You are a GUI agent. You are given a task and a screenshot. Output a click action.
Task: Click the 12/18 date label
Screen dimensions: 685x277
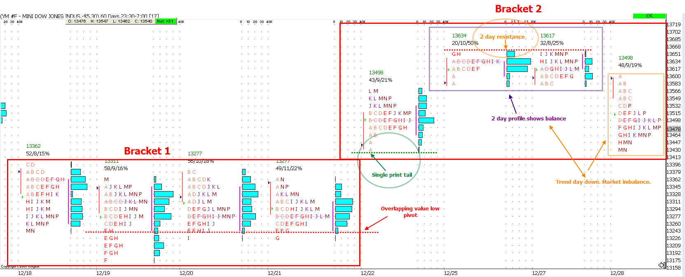tap(25, 273)
